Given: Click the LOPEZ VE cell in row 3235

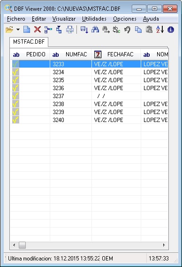Looking at the screenshot, I should pos(155,80).
